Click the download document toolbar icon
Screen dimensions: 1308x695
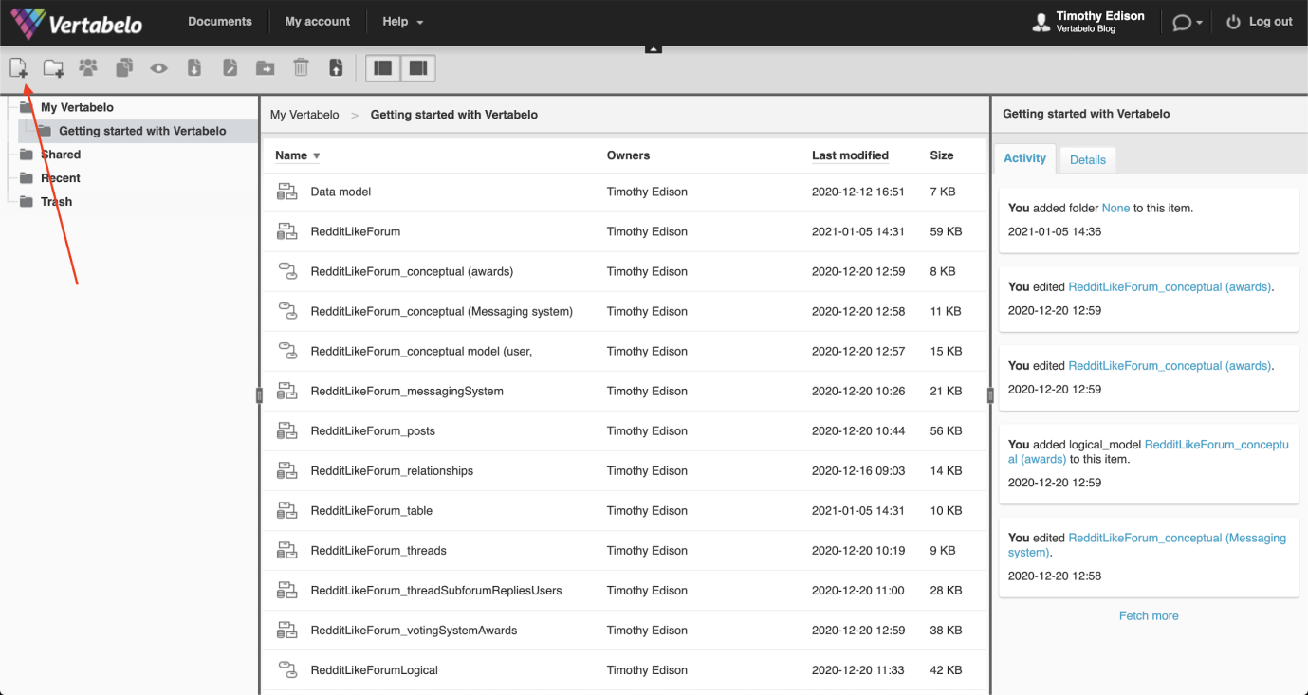click(x=194, y=67)
